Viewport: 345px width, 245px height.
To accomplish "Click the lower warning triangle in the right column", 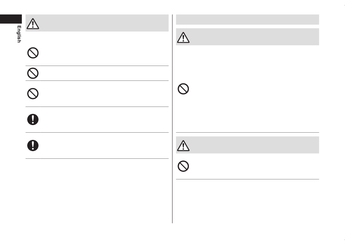I will point(183,146).
